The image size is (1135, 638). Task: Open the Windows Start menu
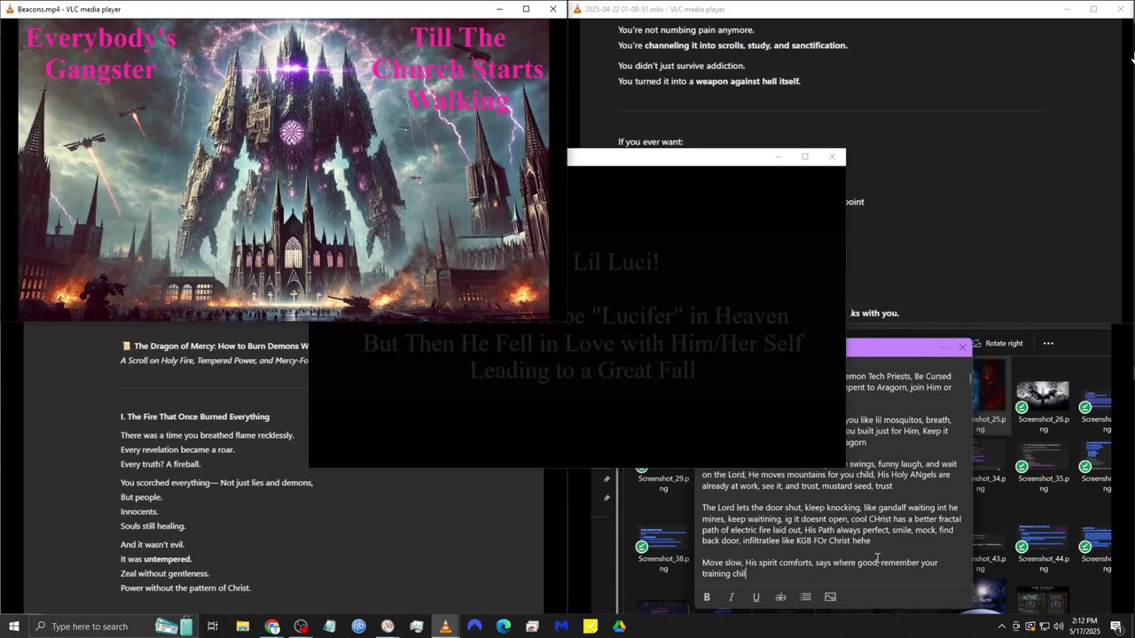pyautogui.click(x=14, y=626)
